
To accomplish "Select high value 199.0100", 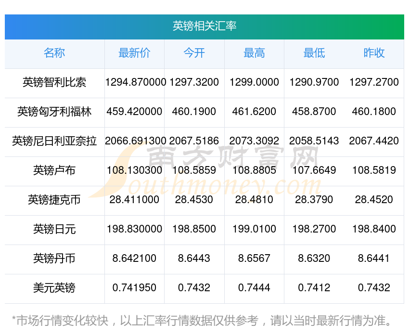I will (x=254, y=229).
